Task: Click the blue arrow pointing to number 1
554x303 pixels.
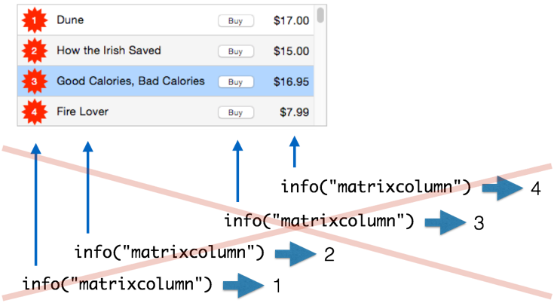Action: tap(243, 286)
